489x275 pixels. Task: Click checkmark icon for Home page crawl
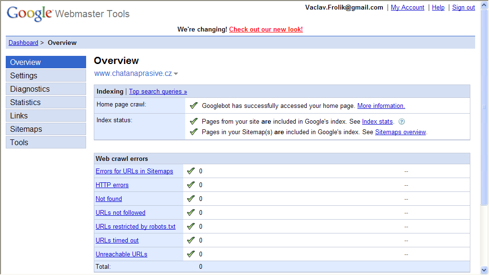(x=194, y=106)
